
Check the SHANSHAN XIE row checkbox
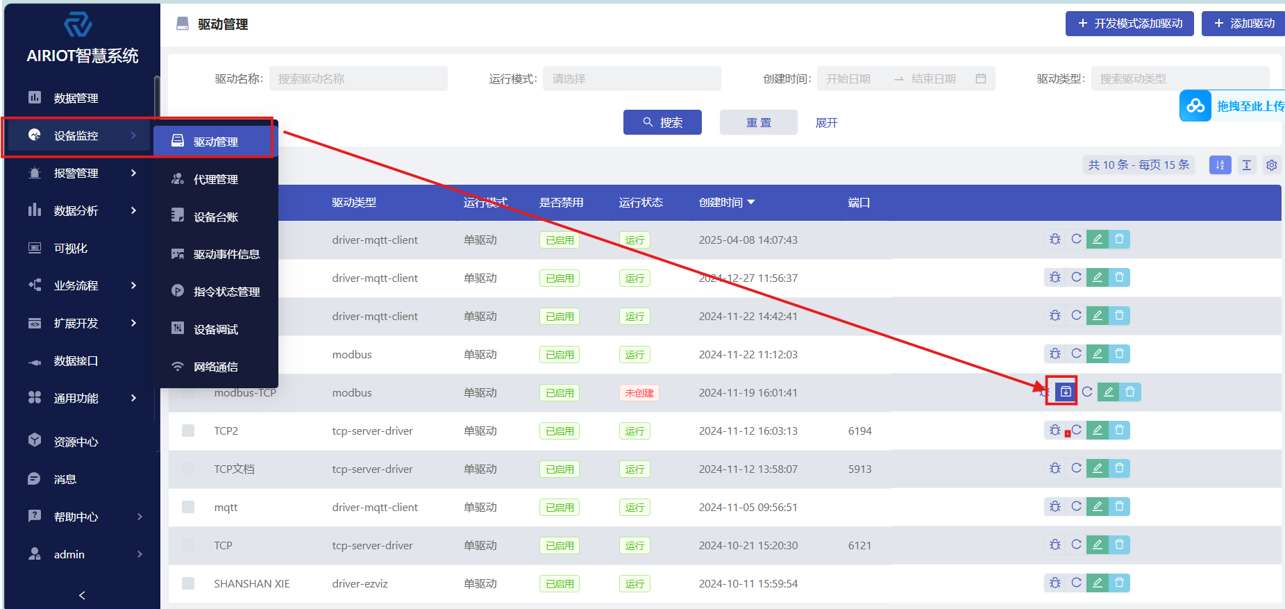tap(188, 583)
